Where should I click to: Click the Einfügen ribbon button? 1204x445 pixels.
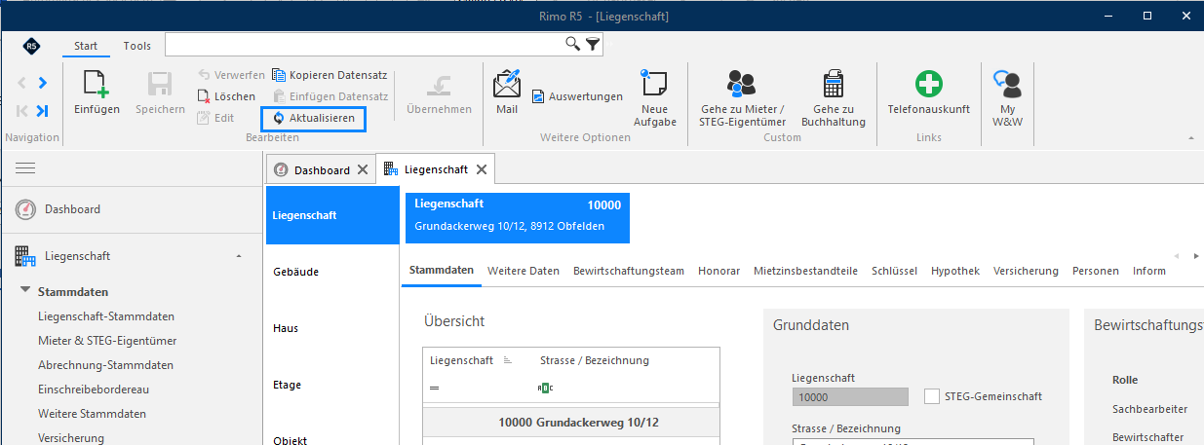coord(97,93)
